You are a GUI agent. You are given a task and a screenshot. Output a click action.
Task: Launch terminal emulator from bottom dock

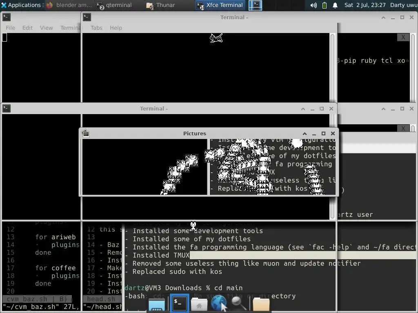click(179, 303)
